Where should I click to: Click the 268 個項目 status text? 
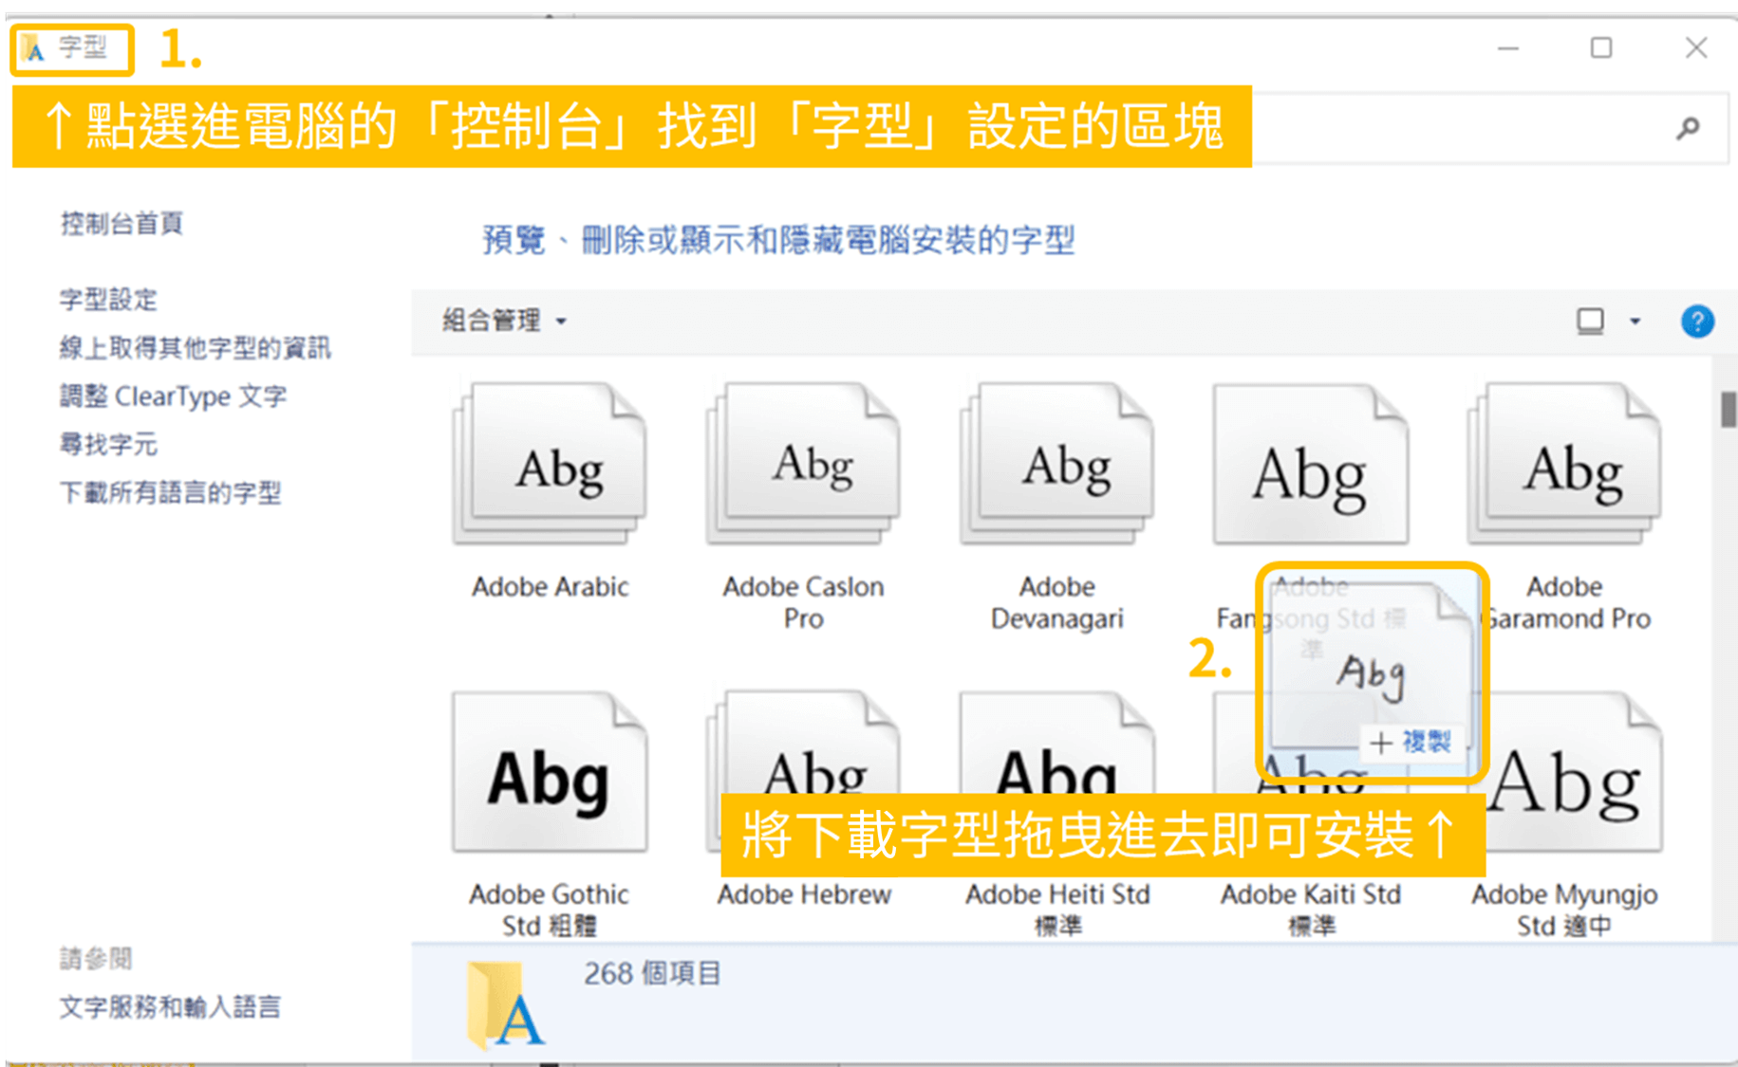click(652, 974)
